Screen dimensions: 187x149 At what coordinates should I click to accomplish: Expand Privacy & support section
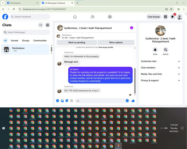click(x=160, y=80)
